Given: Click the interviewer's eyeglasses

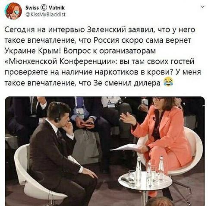Looking at the screenshot, I should click(x=158, y=99).
